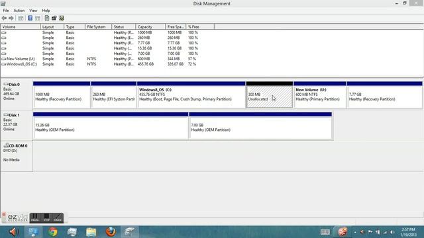Sort by the File System column header
The width and height of the screenshot is (424, 238).
(99, 27)
